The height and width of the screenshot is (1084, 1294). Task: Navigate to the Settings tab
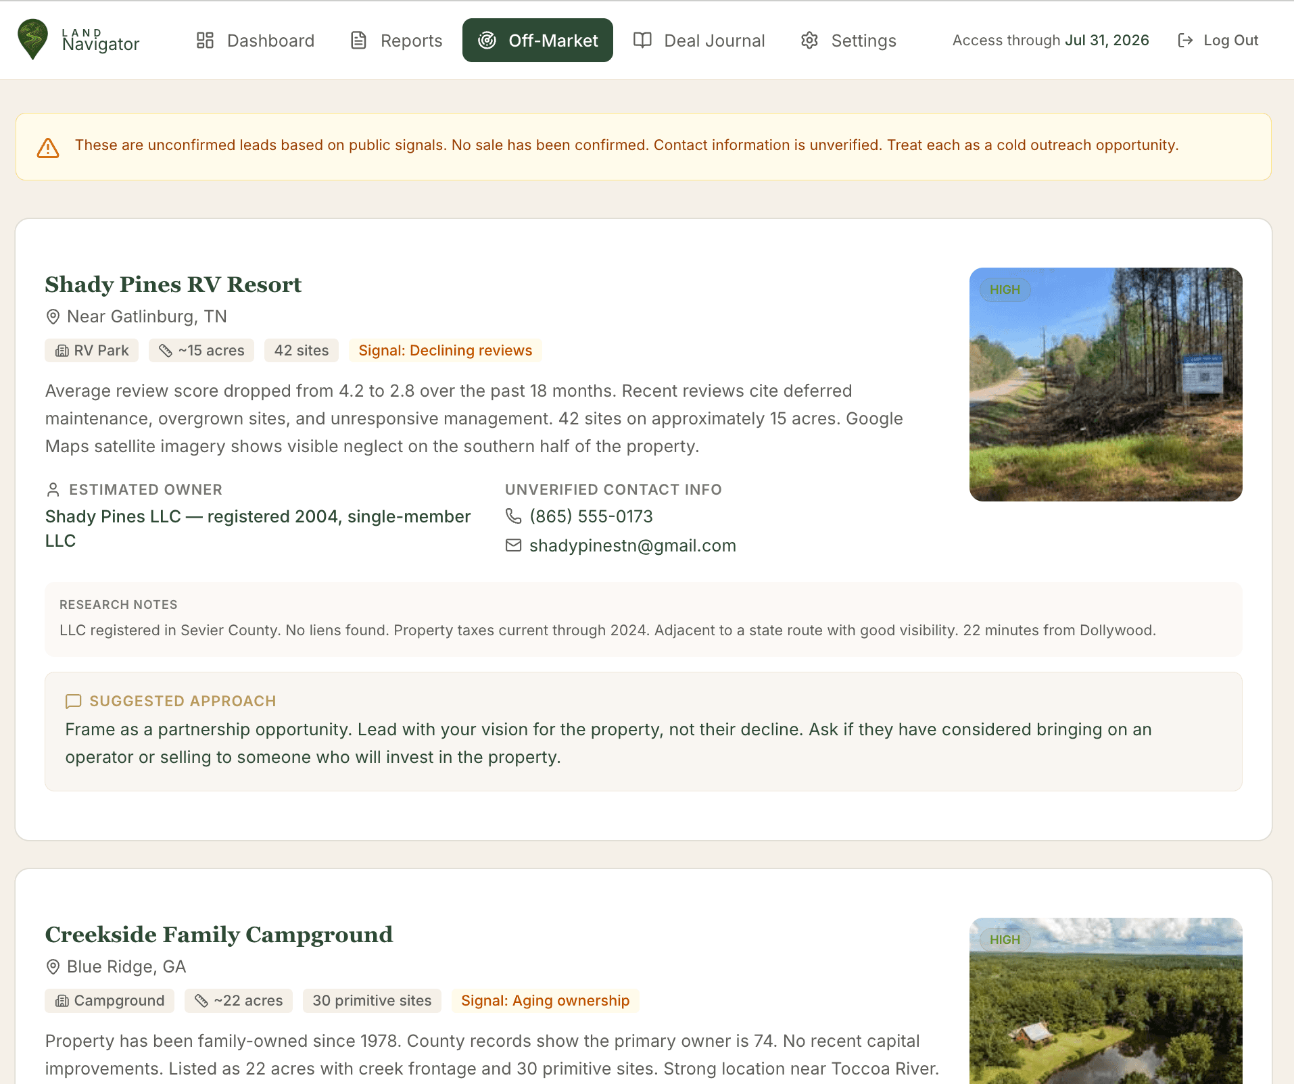[x=848, y=41]
